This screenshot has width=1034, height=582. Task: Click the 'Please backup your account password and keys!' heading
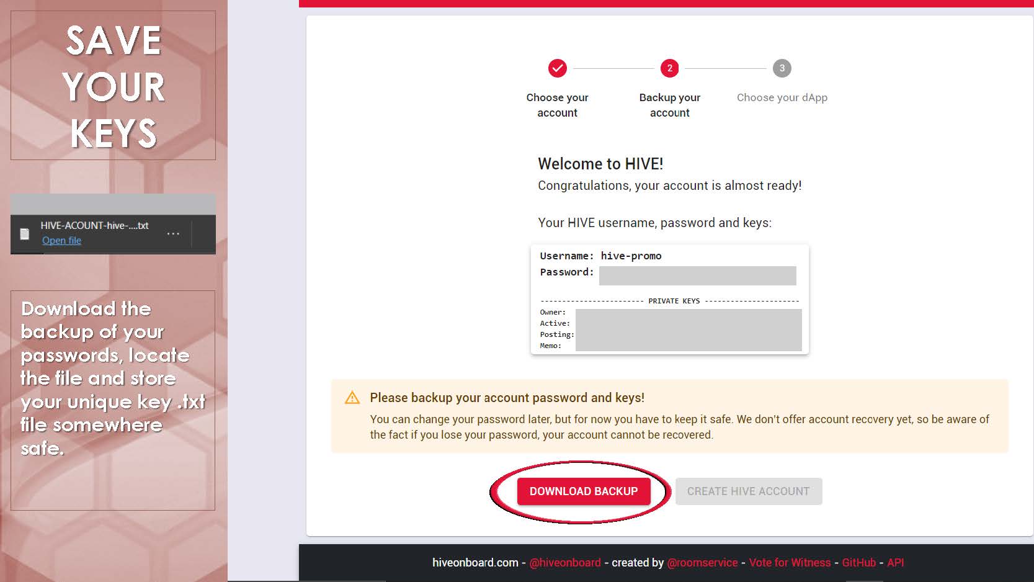507,398
